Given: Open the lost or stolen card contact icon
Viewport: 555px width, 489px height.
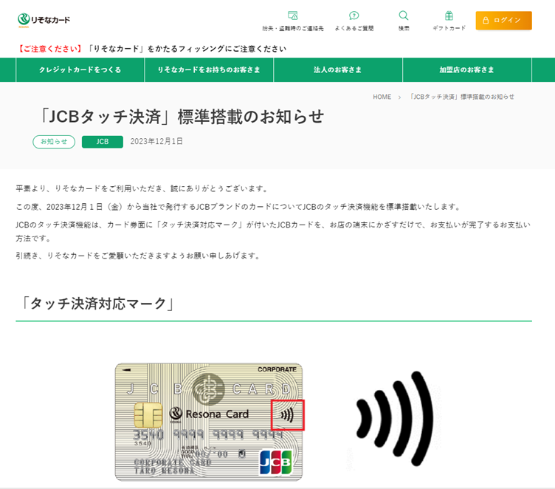Looking at the screenshot, I should [x=293, y=16].
